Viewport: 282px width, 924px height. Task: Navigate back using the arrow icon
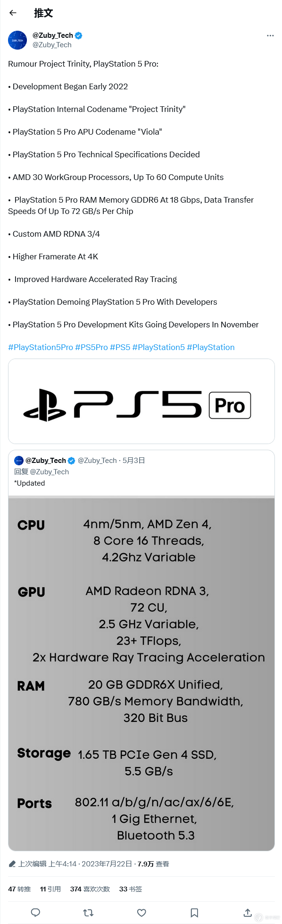pyautogui.click(x=12, y=13)
